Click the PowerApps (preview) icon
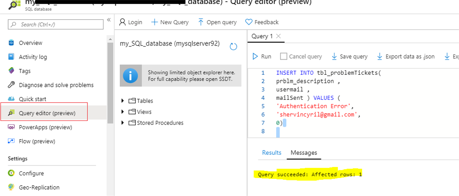This screenshot has height=196, width=459. [11, 127]
